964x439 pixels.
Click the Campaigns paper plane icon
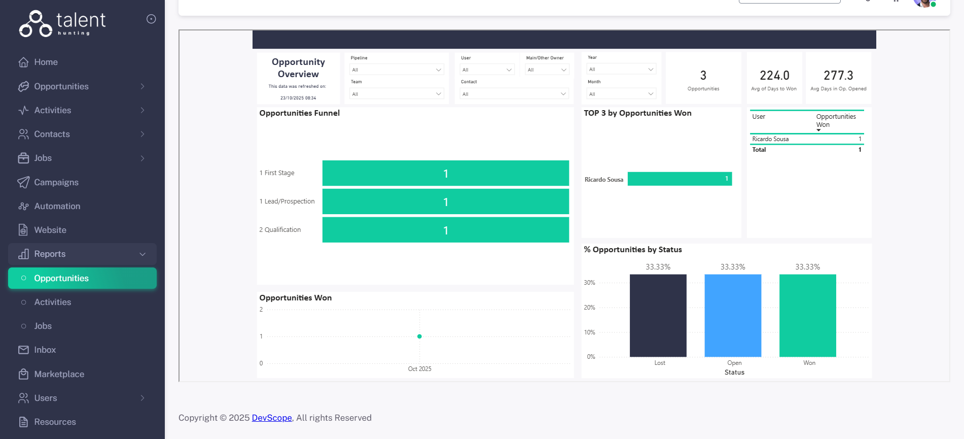pyautogui.click(x=23, y=182)
